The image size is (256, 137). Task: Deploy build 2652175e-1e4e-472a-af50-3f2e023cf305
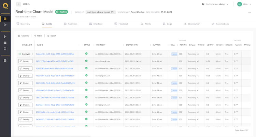tap(26, 61)
